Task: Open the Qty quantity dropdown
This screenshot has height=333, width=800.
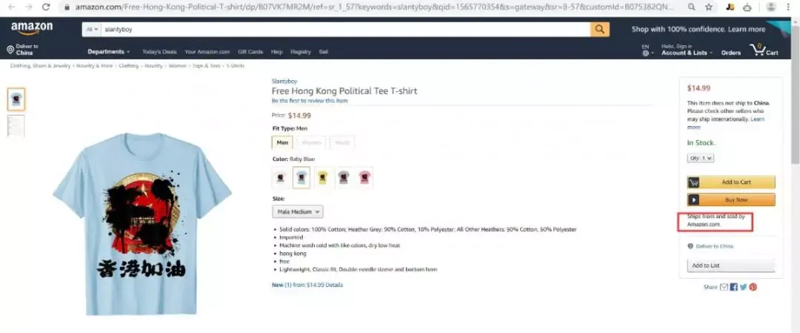Action: (x=701, y=158)
